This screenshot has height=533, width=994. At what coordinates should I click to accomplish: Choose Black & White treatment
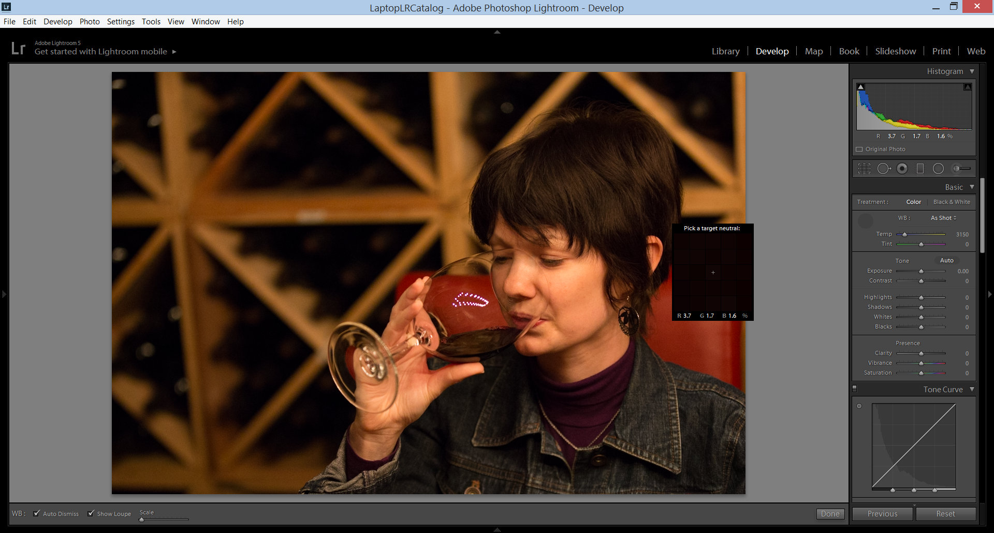click(x=952, y=202)
